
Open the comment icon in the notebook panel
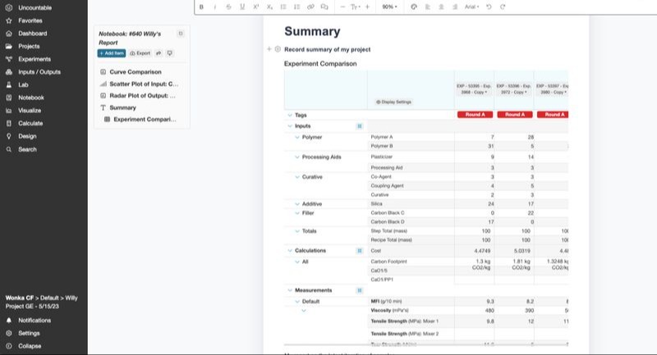[170, 52]
